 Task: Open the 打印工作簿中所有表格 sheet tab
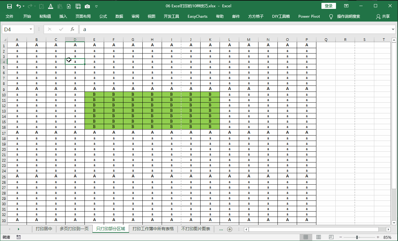pyautogui.click(x=153, y=229)
